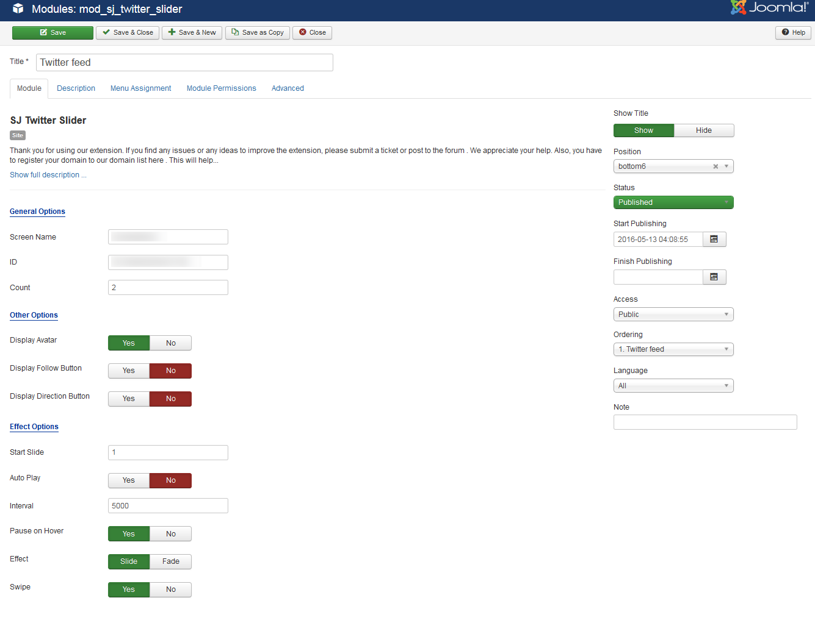Set Show Title to Show
Image resolution: width=815 pixels, height=623 pixels.
pyautogui.click(x=643, y=130)
